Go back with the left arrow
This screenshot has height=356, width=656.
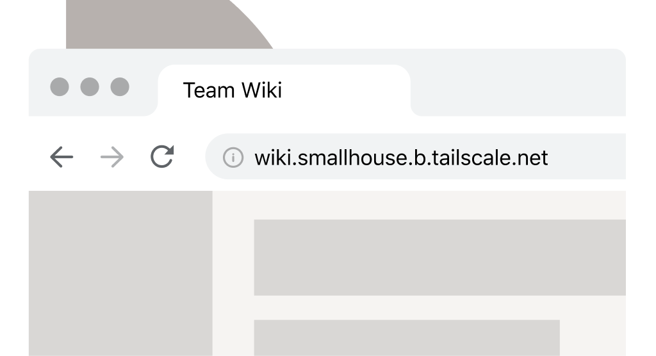(61, 157)
